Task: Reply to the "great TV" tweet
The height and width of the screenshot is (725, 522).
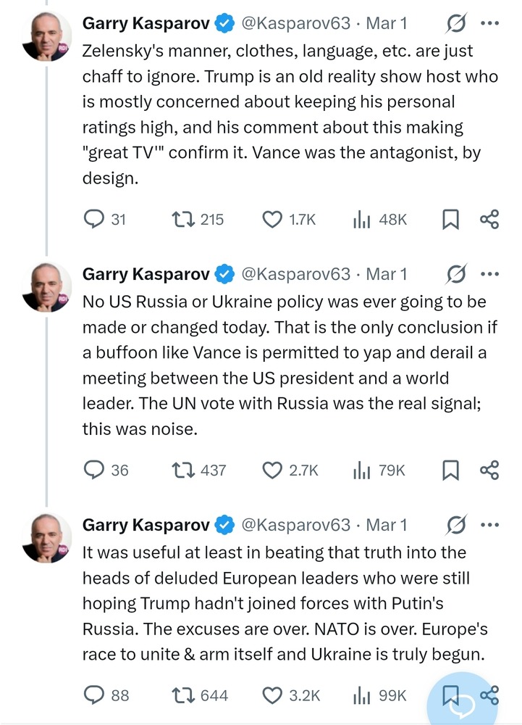Action: (95, 220)
